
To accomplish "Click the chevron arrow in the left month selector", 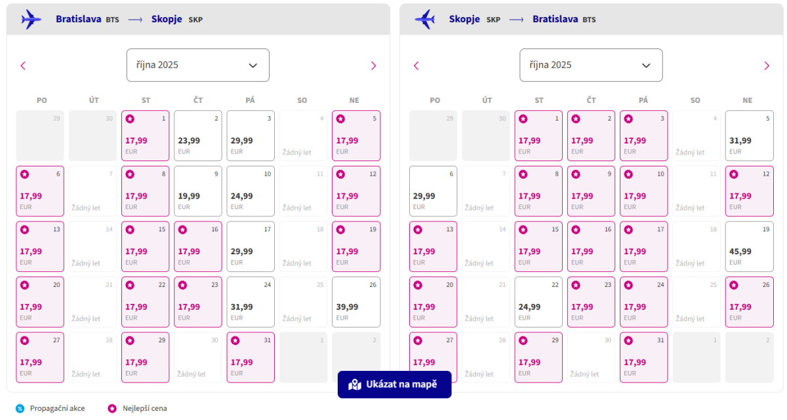I will click(x=253, y=65).
